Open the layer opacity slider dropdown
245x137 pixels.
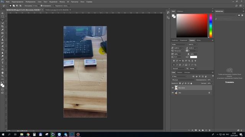pos(212,80)
